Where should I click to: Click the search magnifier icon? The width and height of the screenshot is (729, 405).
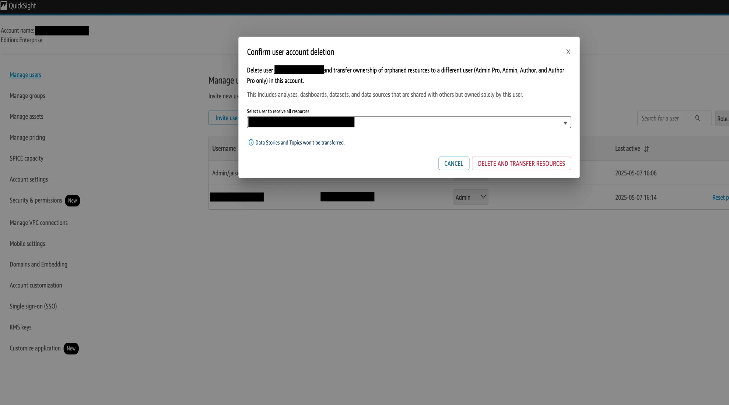coord(697,118)
